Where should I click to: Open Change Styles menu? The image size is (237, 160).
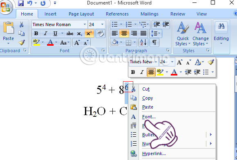tap(200, 34)
